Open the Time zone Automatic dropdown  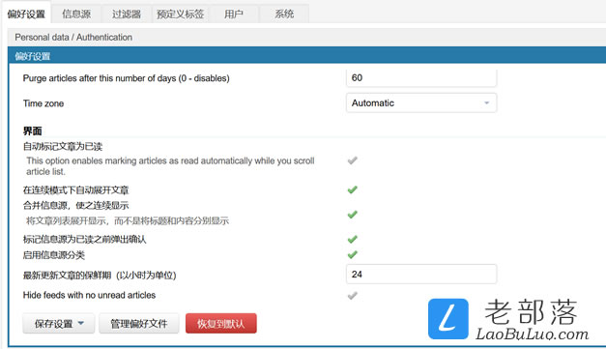(421, 102)
